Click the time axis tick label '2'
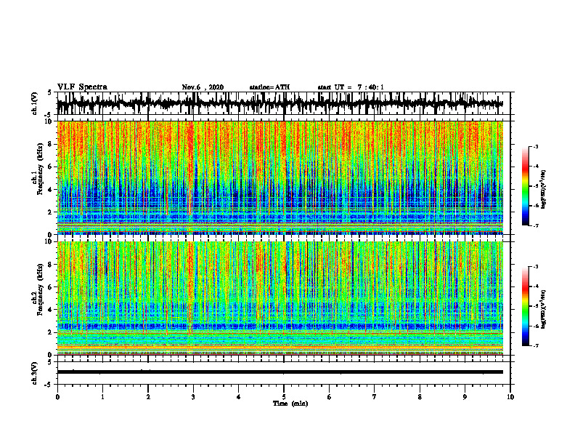The width and height of the screenshot is (575, 445). tap(148, 397)
